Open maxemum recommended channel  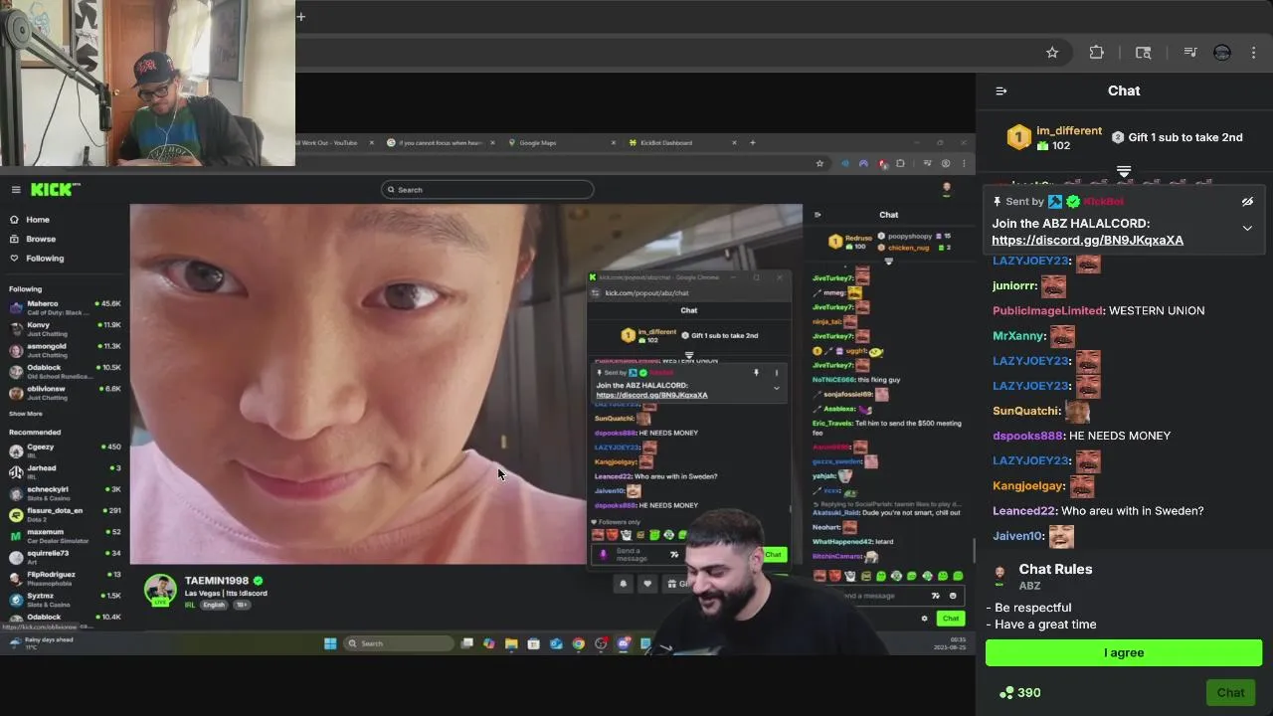(x=65, y=536)
